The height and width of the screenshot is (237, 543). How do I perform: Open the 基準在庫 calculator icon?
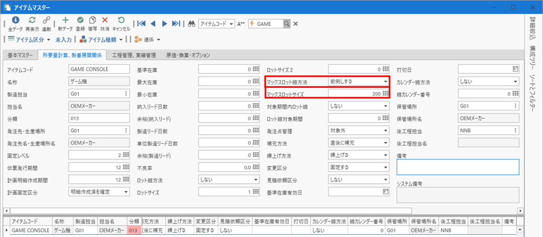pos(256,69)
